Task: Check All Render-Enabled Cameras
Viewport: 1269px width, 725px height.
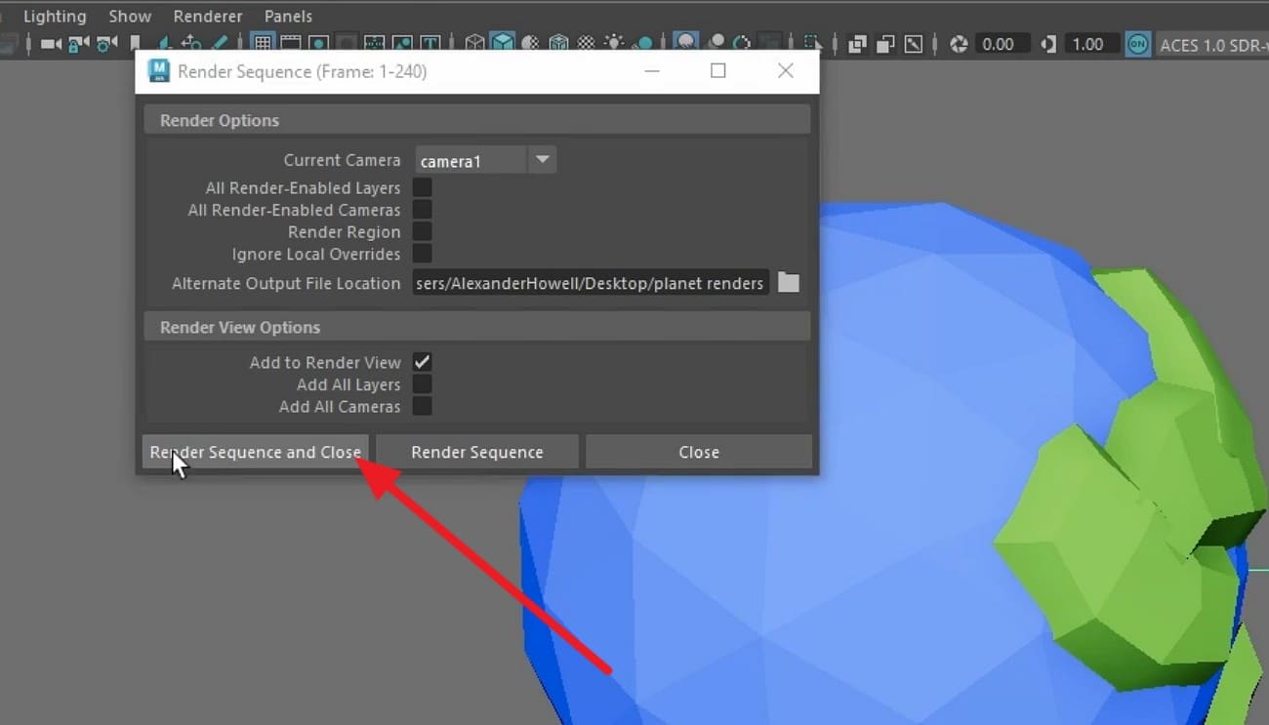Action: pyautogui.click(x=422, y=209)
